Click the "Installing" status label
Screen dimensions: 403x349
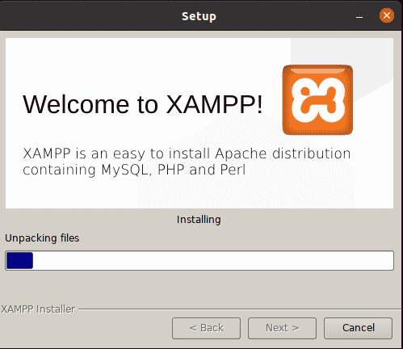[x=199, y=220]
